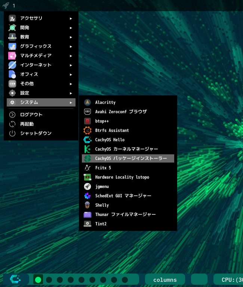
Task: Click the Tint2 text label
Action: [101, 224]
